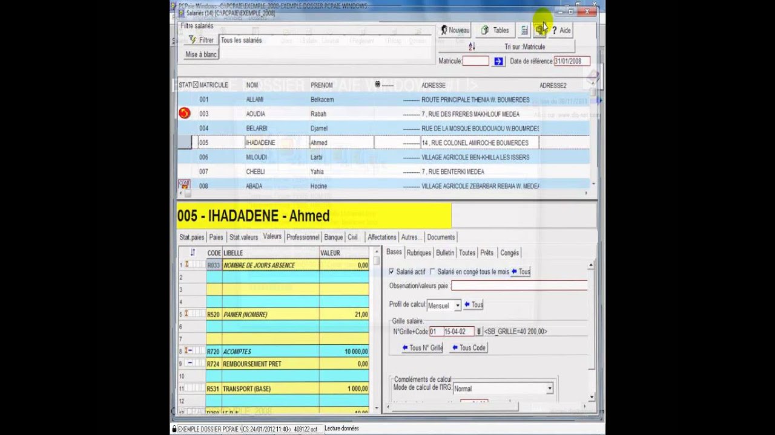Click the highlighted yellow toolbar icon

pos(539,30)
